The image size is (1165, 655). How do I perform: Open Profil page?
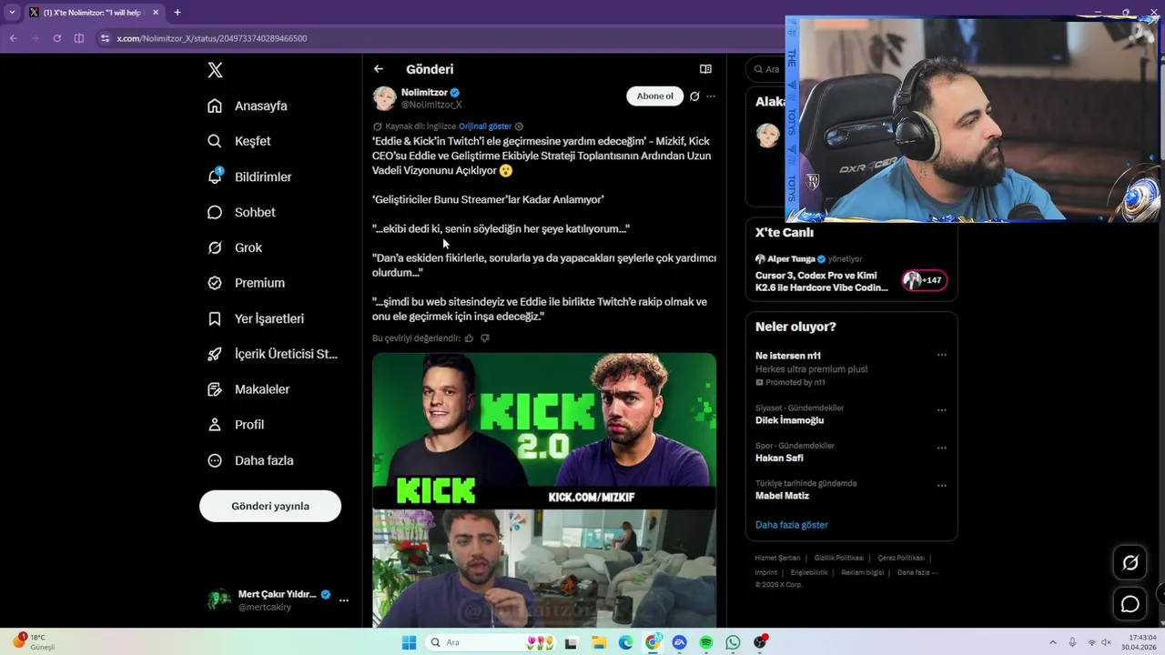click(x=236, y=425)
